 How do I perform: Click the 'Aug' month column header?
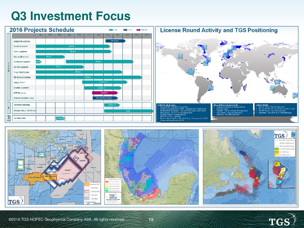pos(108,35)
